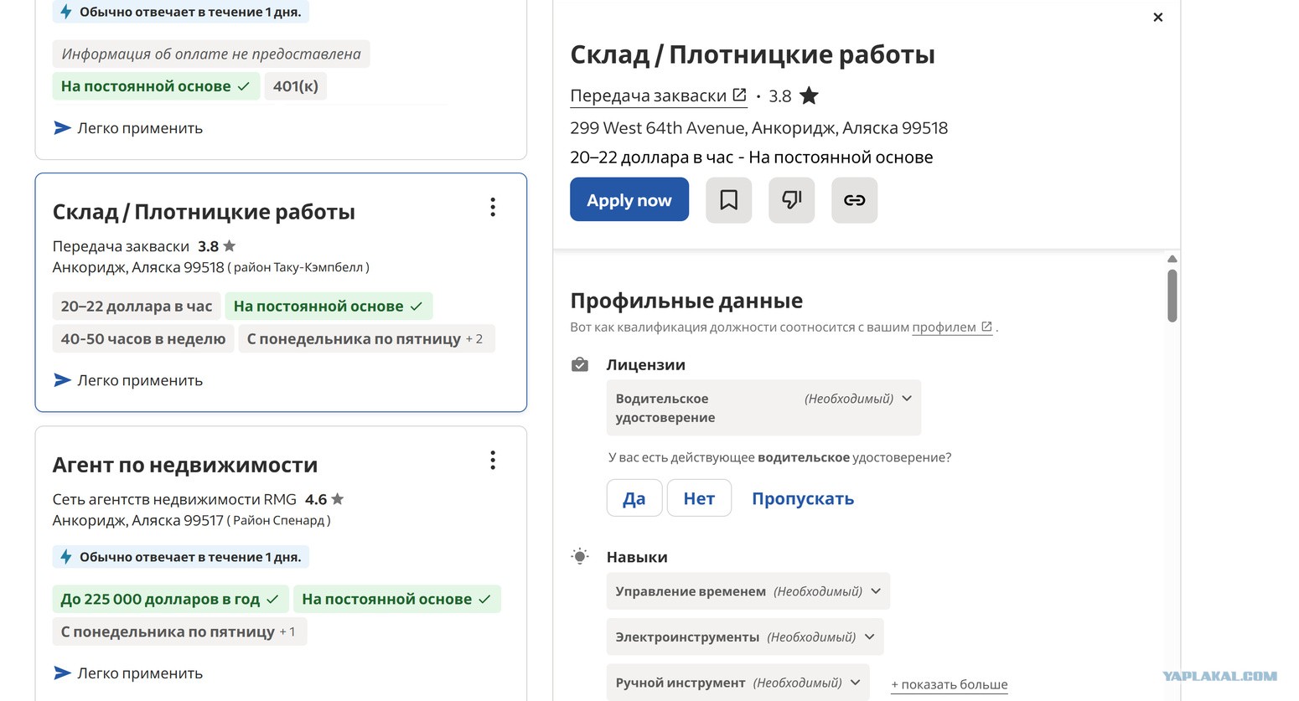Expand Электроинструменты skill dropdown
Viewport: 1299px width, 701px height.
745,637
